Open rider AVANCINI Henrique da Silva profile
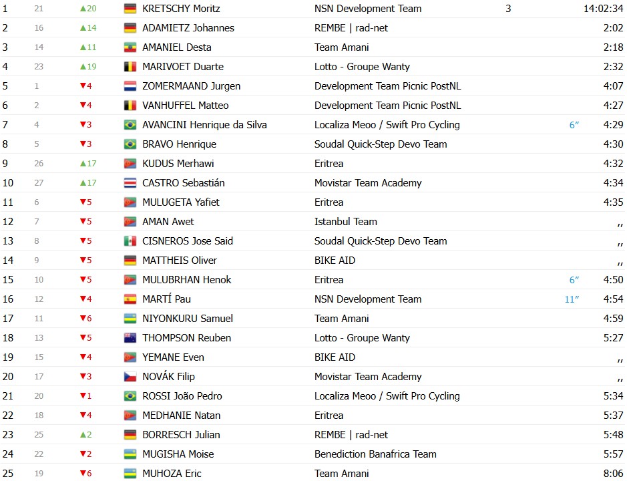 point(205,125)
